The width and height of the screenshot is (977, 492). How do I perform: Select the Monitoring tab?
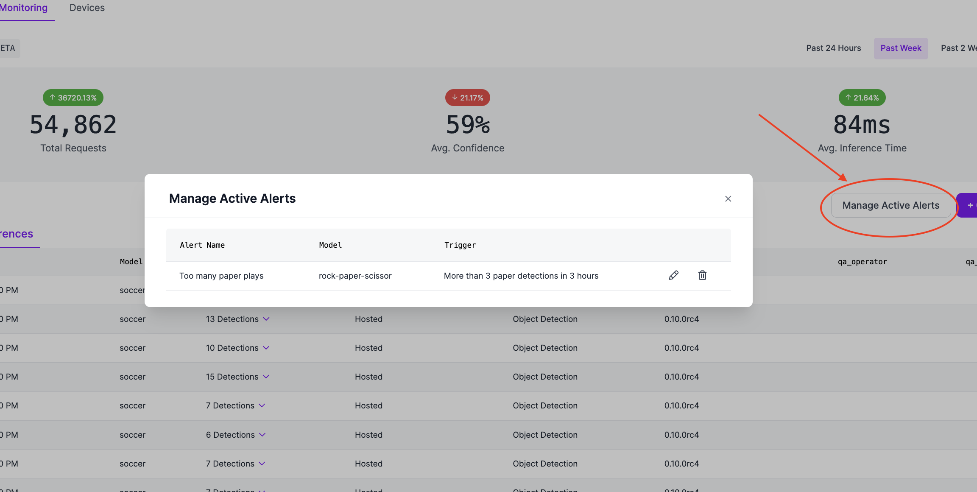click(24, 8)
